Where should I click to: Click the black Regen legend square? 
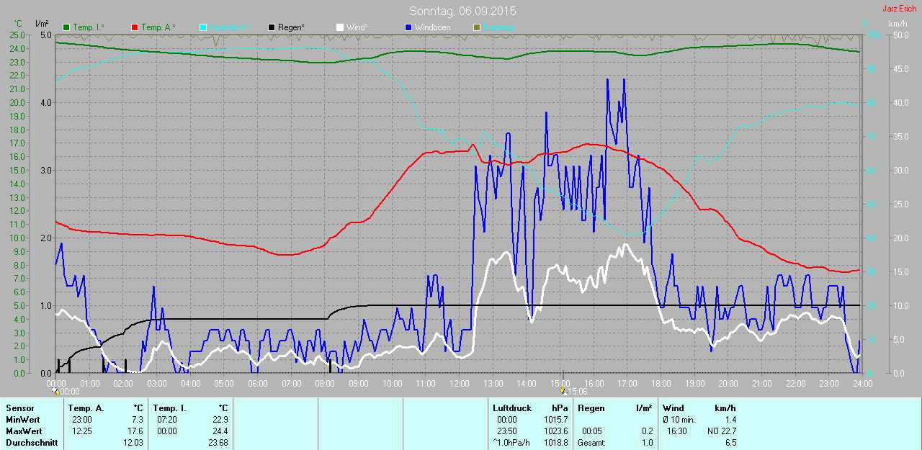[272, 27]
